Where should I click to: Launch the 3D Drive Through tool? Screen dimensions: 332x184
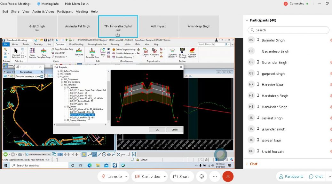tap(182, 53)
